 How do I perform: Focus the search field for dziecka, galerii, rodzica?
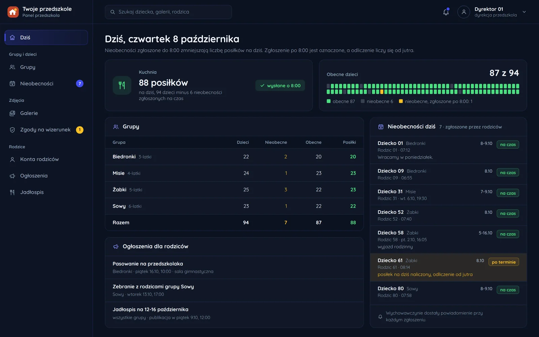click(168, 12)
